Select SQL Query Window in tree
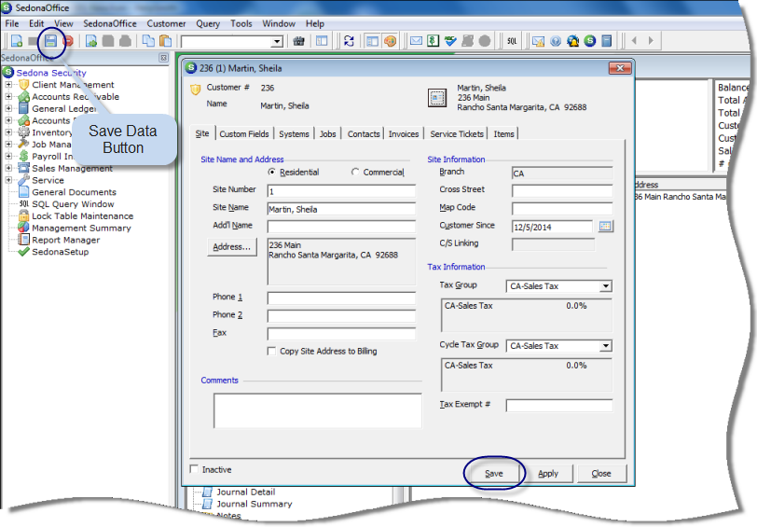The image size is (757, 527). pos(73,204)
